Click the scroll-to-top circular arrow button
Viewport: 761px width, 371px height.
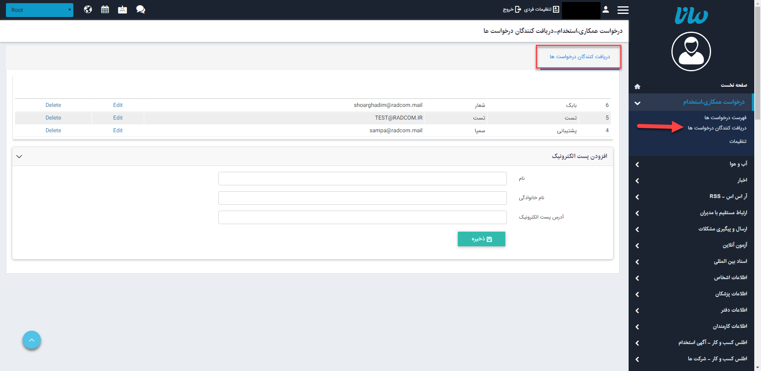32,340
